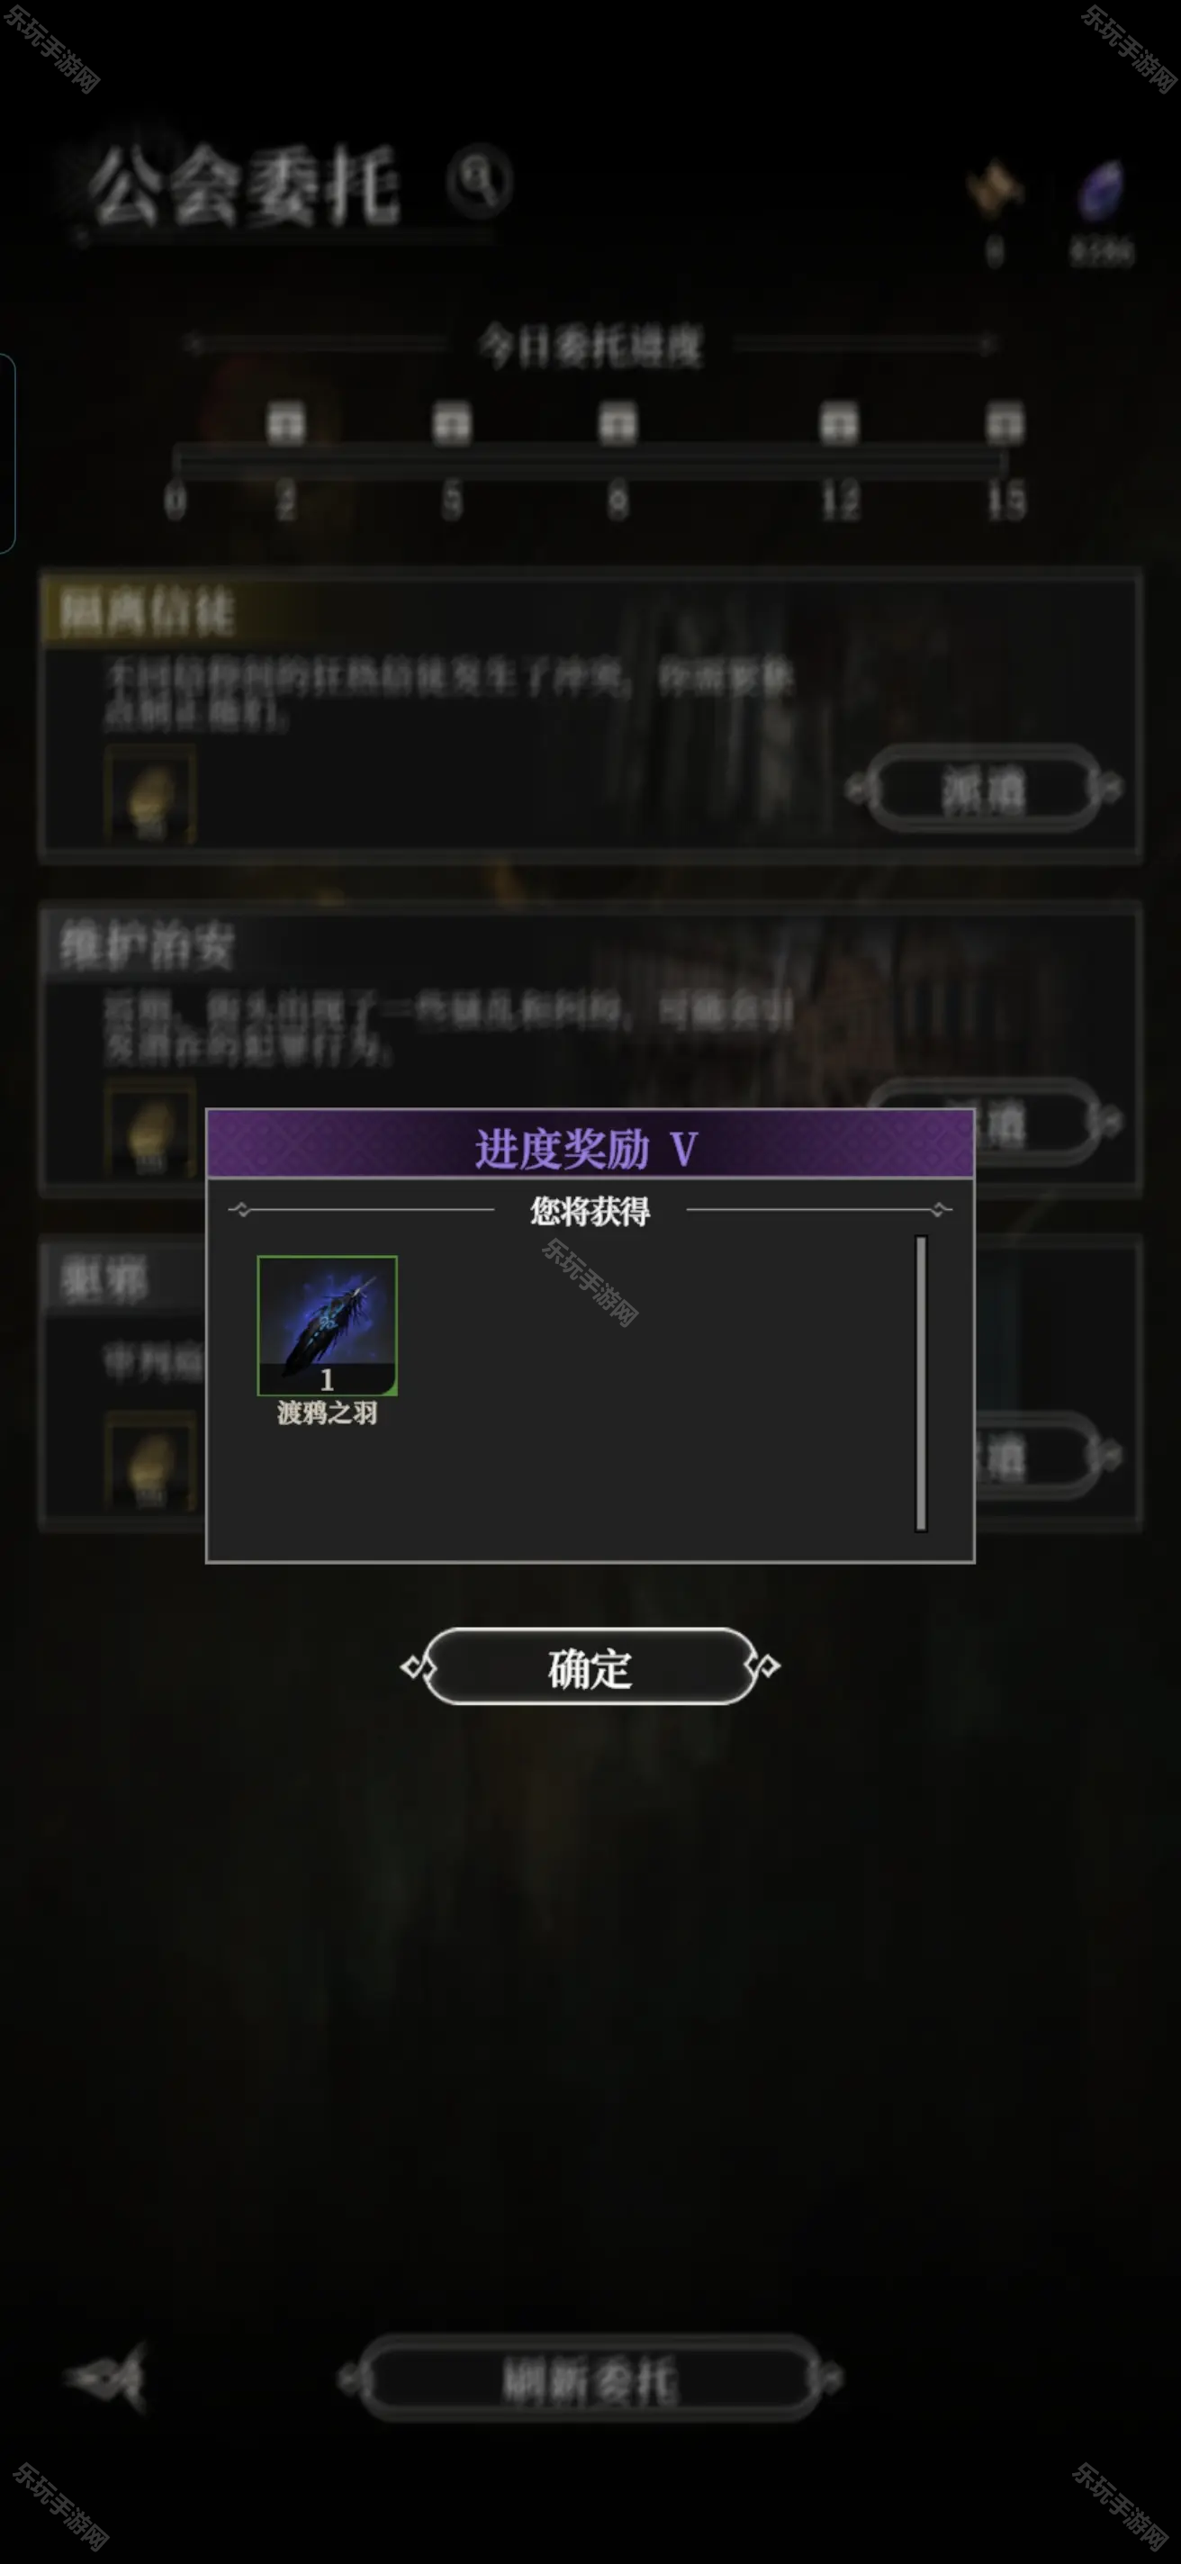Viewport: 1181px width, 2564px height.
Task: Dispatch the 隔离信徒 commission
Action: [x=984, y=790]
